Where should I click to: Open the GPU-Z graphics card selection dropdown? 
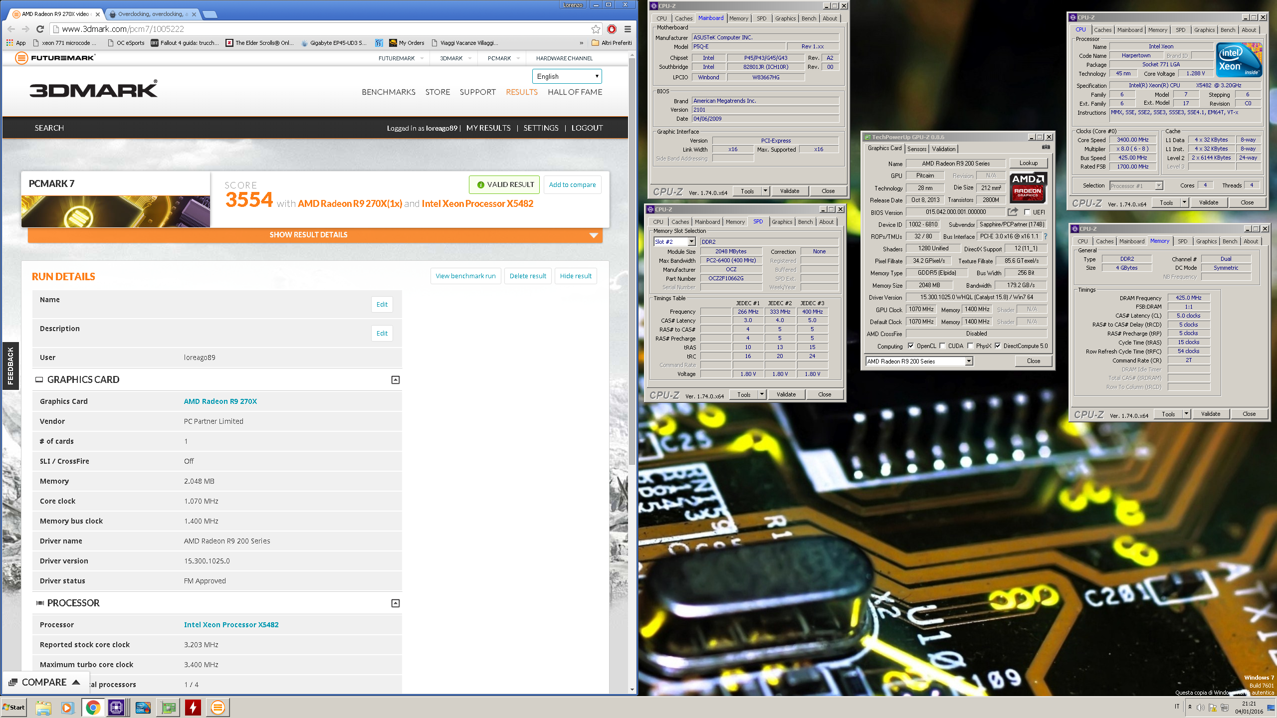click(x=919, y=361)
